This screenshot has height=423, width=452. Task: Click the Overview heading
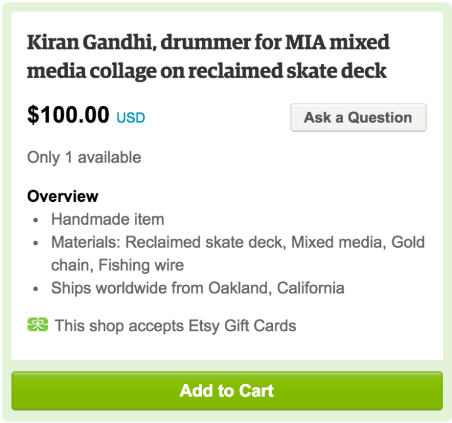pyautogui.click(x=63, y=196)
